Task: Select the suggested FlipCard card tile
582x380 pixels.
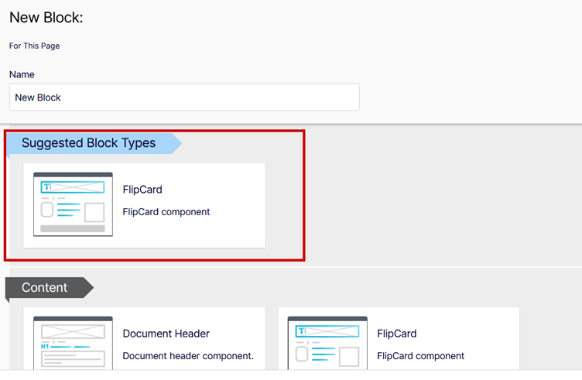Action: [145, 206]
